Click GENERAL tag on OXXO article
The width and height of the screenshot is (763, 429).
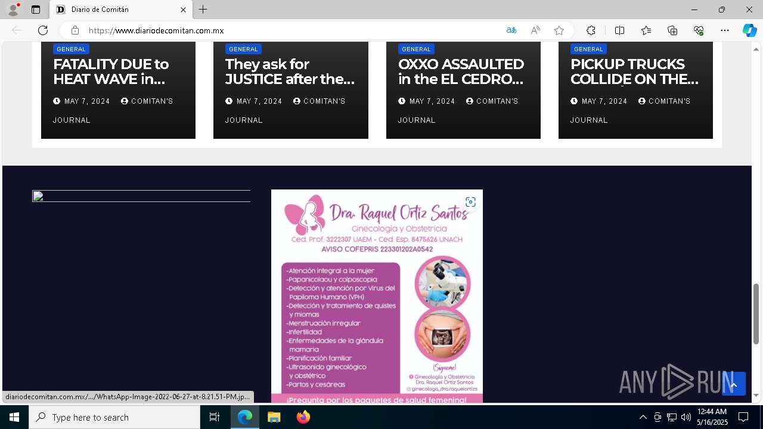click(x=416, y=49)
